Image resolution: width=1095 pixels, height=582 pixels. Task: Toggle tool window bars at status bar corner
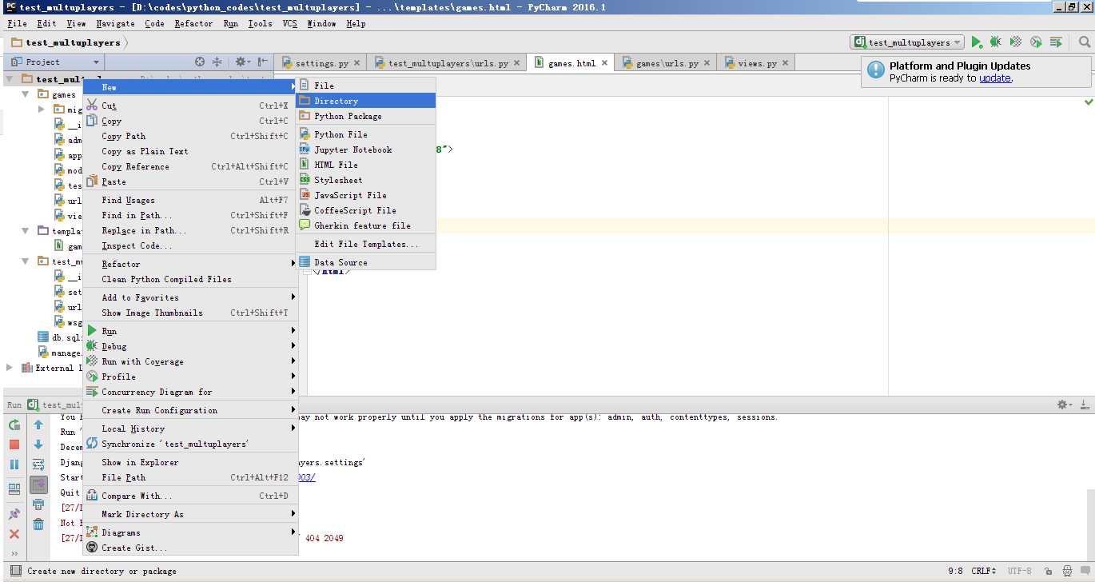[15, 571]
